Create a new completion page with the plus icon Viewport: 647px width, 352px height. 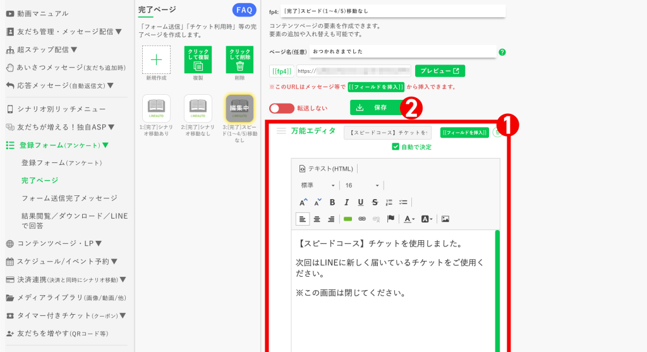coord(157,60)
